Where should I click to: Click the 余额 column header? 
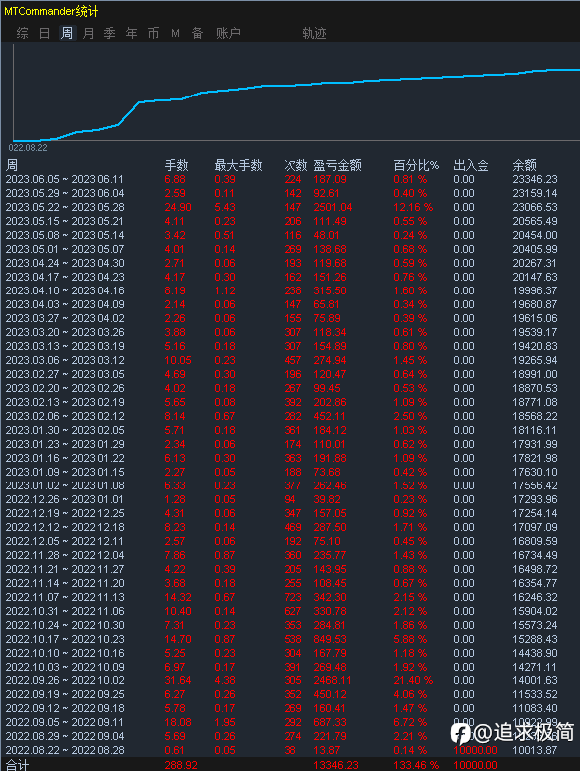tap(525, 165)
